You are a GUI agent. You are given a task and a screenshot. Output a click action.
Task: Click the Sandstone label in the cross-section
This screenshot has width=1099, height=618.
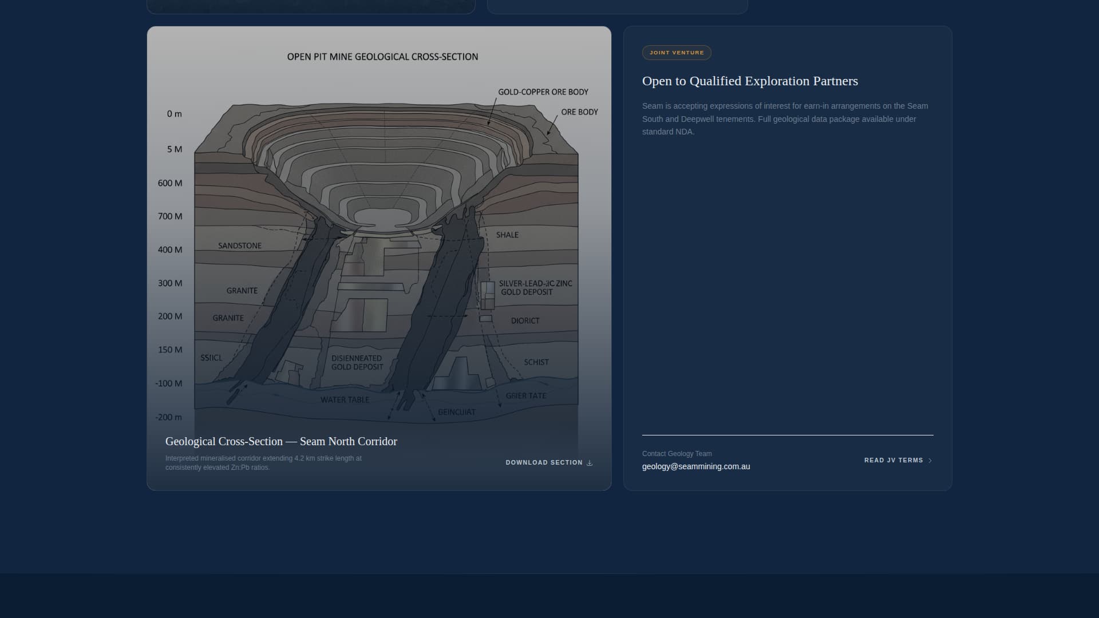[239, 246]
